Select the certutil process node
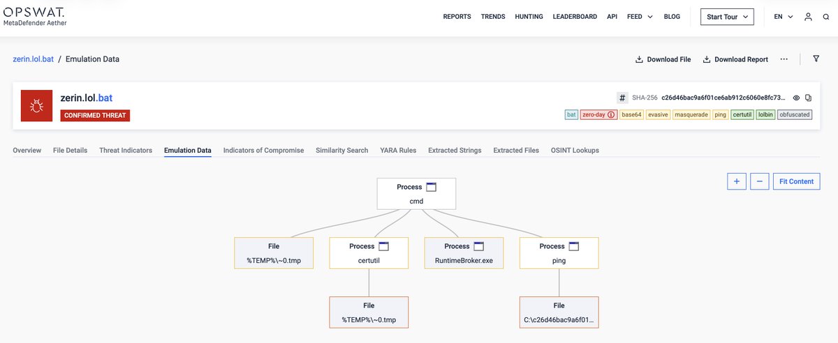 [x=368, y=253]
